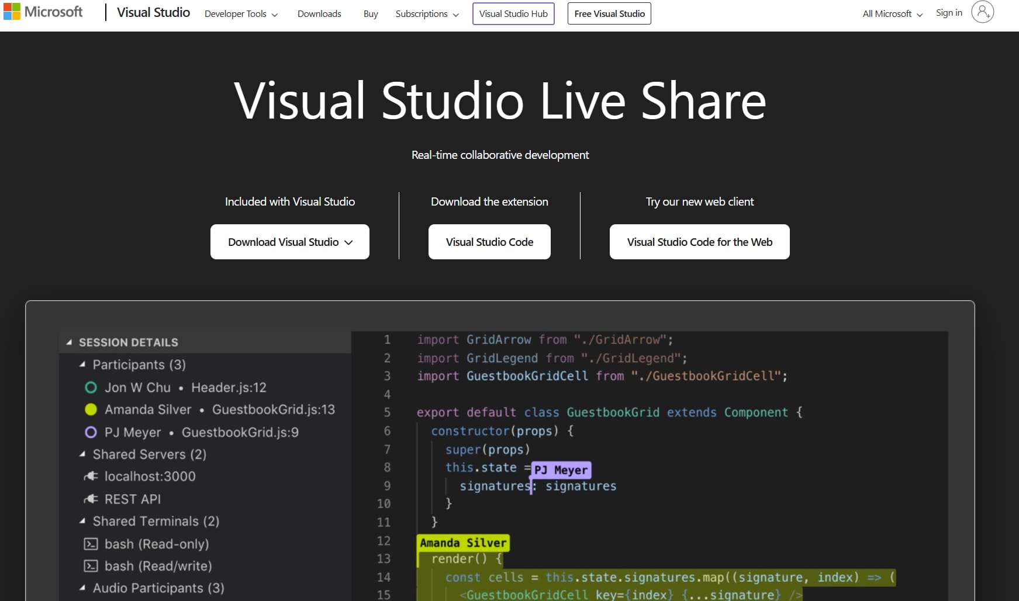This screenshot has height=601, width=1019.
Task: Click the Visual Studio Code button
Action: [x=489, y=242]
